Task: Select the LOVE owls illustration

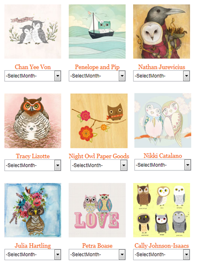Action: tap(97, 210)
